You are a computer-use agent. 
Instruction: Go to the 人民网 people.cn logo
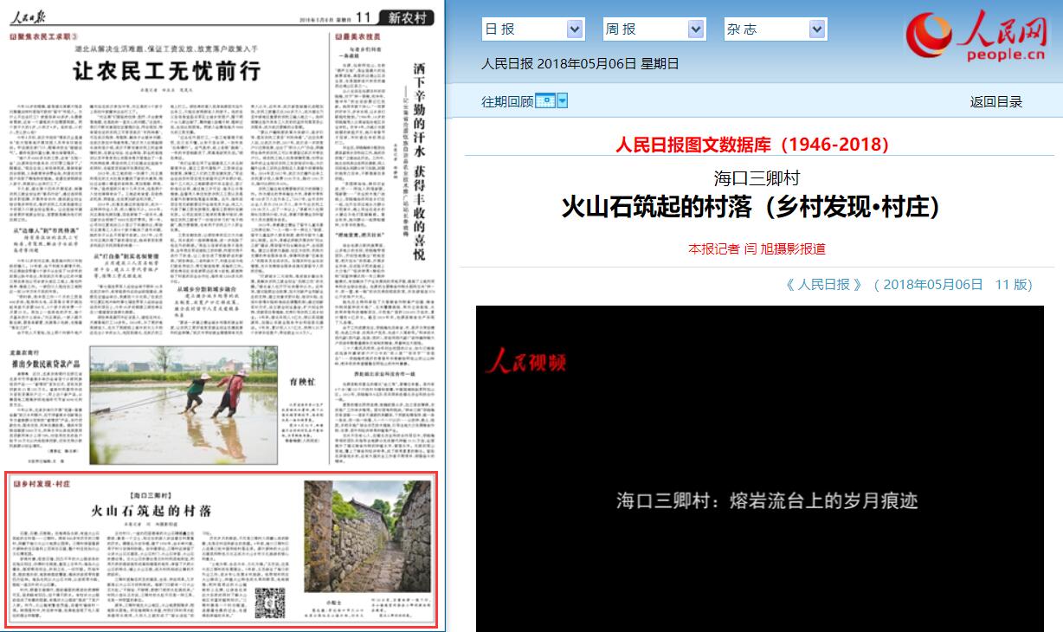pyautogui.click(x=977, y=35)
